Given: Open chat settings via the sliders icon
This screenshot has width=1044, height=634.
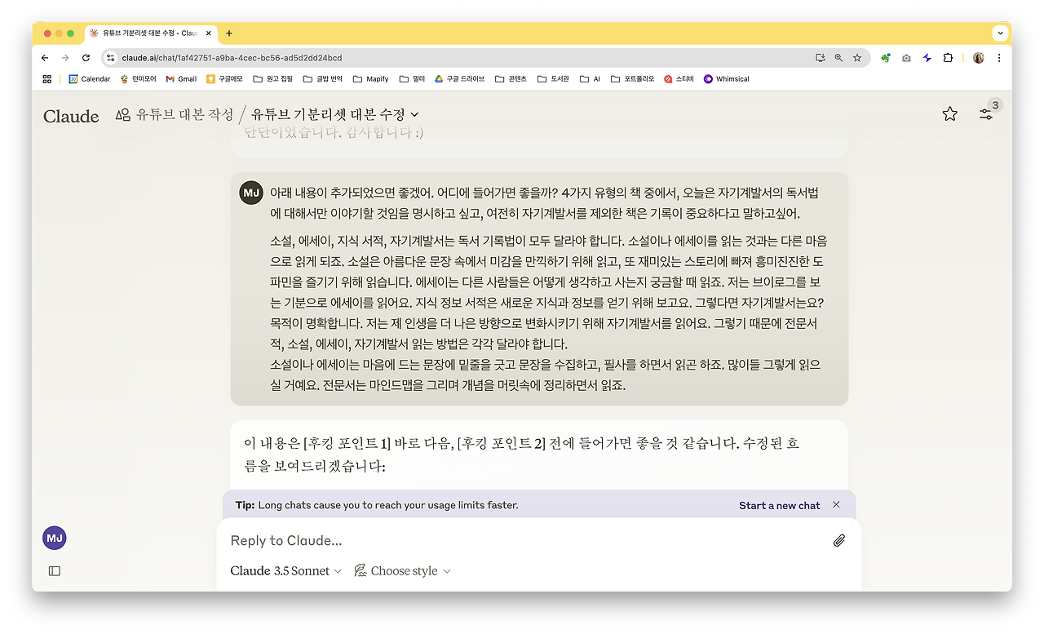Looking at the screenshot, I should pyautogui.click(x=986, y=114).
